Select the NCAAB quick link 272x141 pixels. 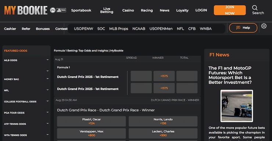[x=139, y=29]
